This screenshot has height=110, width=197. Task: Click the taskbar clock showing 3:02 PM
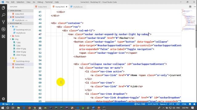tap(185, 108)
